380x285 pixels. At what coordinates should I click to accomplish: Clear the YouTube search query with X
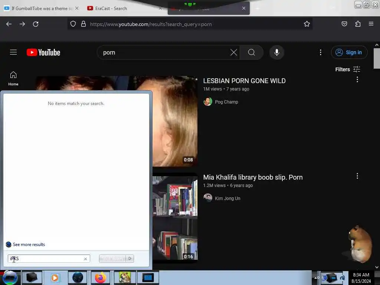point(234,52)
